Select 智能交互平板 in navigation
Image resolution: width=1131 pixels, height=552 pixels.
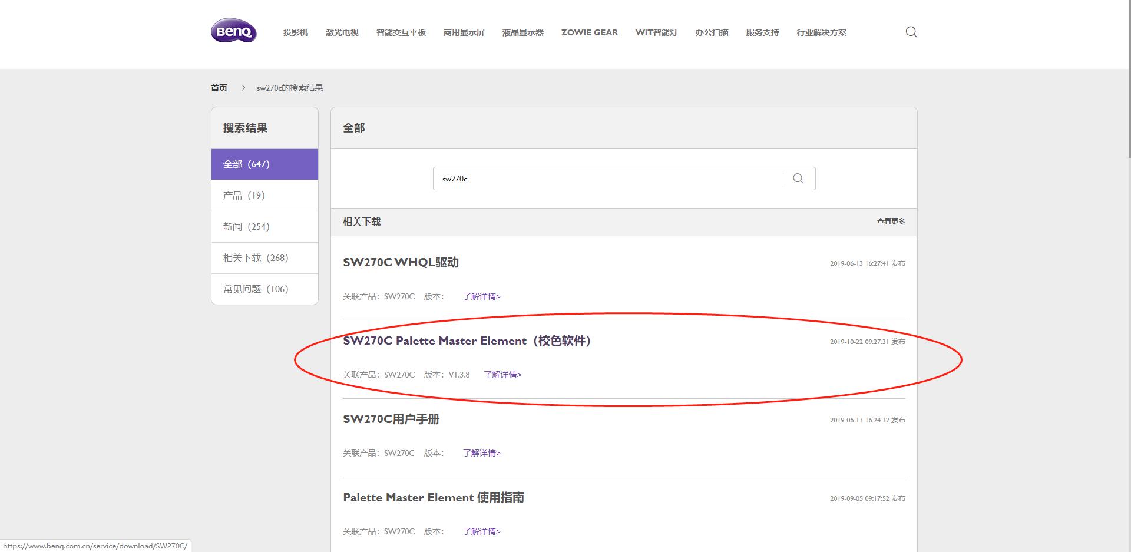point(401,32)
